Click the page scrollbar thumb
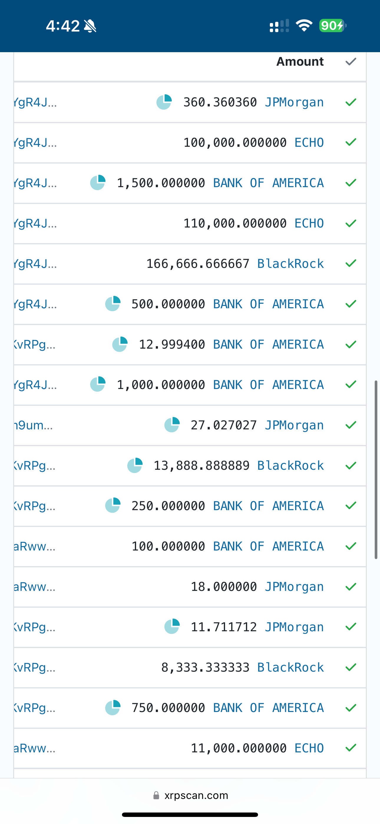The width and height of the screenshot is (380, 824). pos(376,469)
